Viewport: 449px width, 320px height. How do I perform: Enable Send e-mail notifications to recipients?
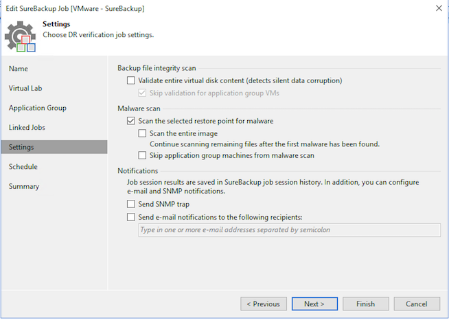(x=131, y=217)
